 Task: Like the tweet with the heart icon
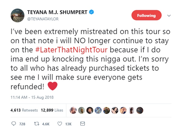(x=60, y=124)
